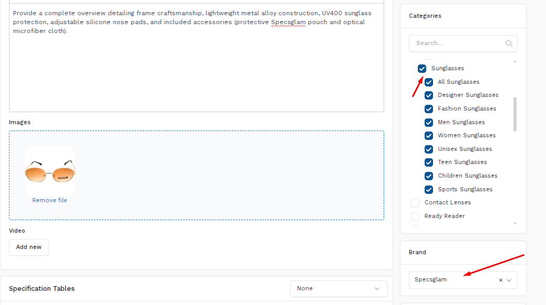Uncheck All Sunglasses category
This screenshot has height=305, width=546.
point(429,82)
